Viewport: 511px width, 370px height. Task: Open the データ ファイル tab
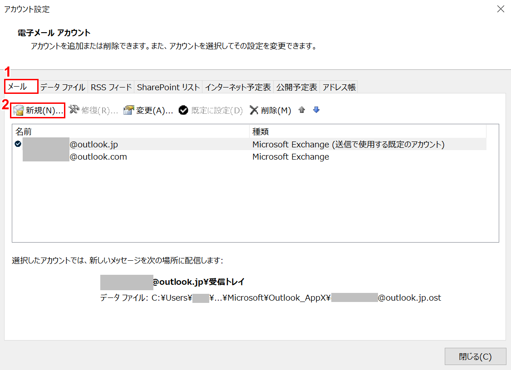(63, 88)
